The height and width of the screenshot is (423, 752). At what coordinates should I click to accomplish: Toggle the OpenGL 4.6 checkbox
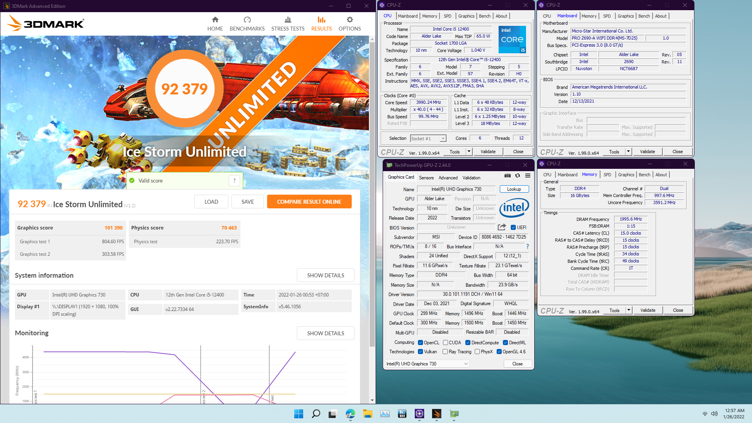coord(499,352)
